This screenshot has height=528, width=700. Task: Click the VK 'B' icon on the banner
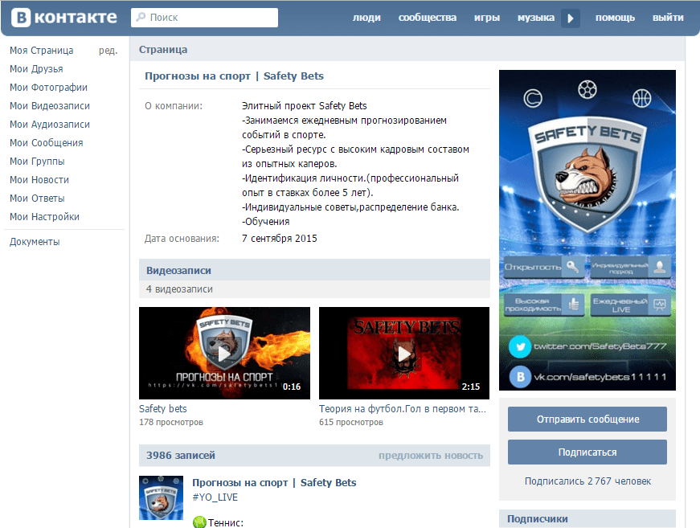click(520, 377)
